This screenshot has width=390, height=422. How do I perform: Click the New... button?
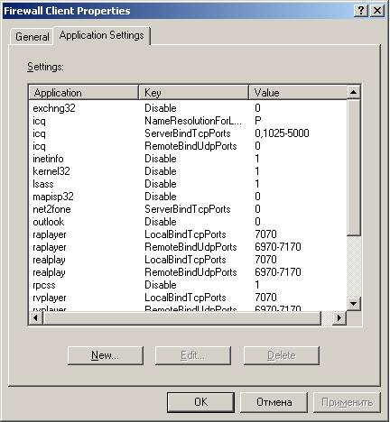coord(106,355)
